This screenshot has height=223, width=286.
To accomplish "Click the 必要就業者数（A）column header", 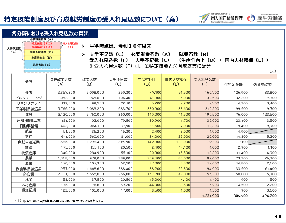I will point(61,81).
